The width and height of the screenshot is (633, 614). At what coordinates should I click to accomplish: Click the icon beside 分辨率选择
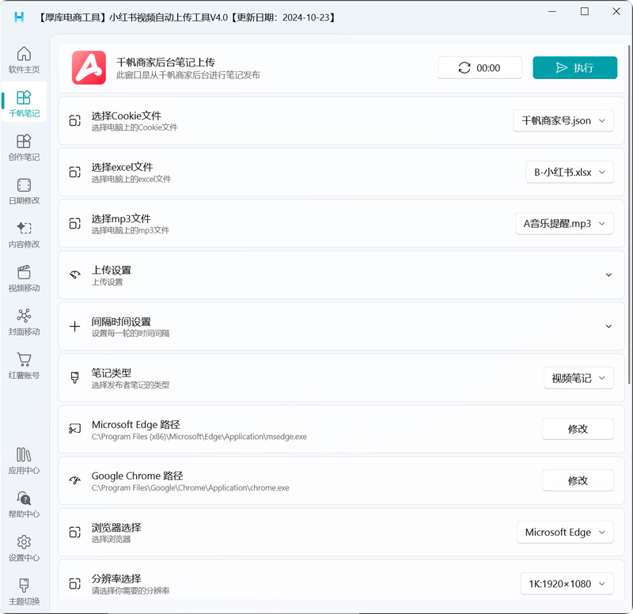coord(74,583)
